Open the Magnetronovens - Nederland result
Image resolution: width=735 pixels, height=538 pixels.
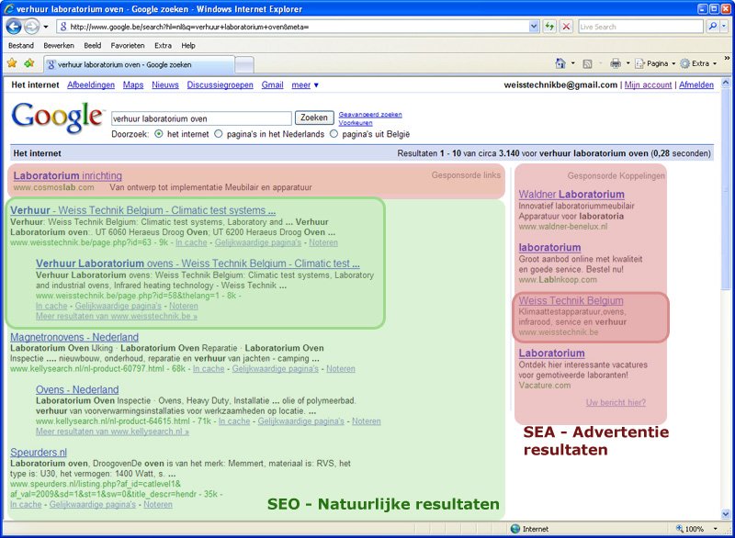point(74,337)
